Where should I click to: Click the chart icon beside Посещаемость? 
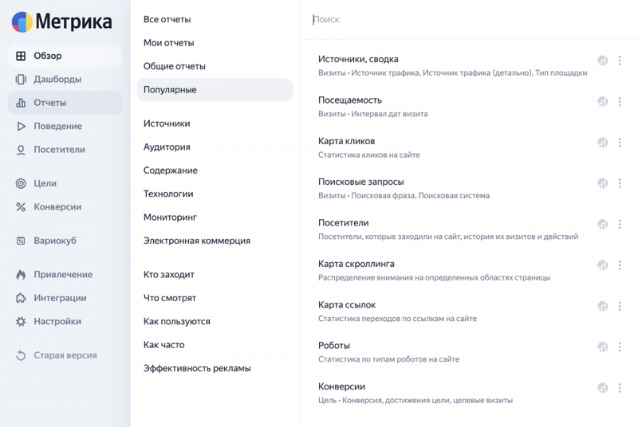[x=603, y=101]
